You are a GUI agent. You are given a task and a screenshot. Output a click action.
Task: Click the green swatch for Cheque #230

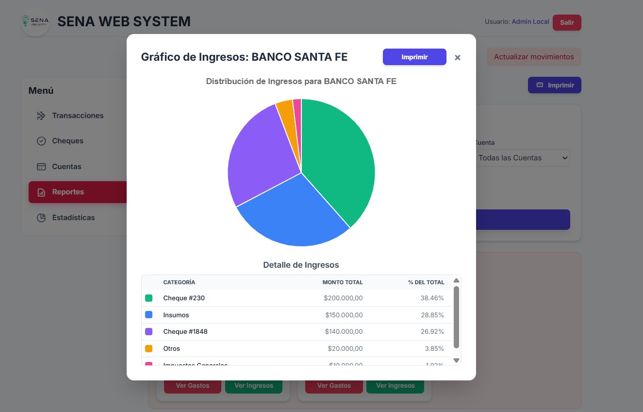tap(149, 298)
